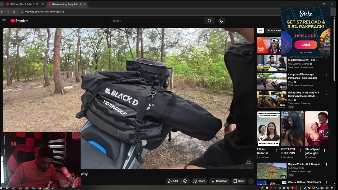Open WhatsApp from system tray
The height and width of the screenshot is (190, 338).
point(263,188)
